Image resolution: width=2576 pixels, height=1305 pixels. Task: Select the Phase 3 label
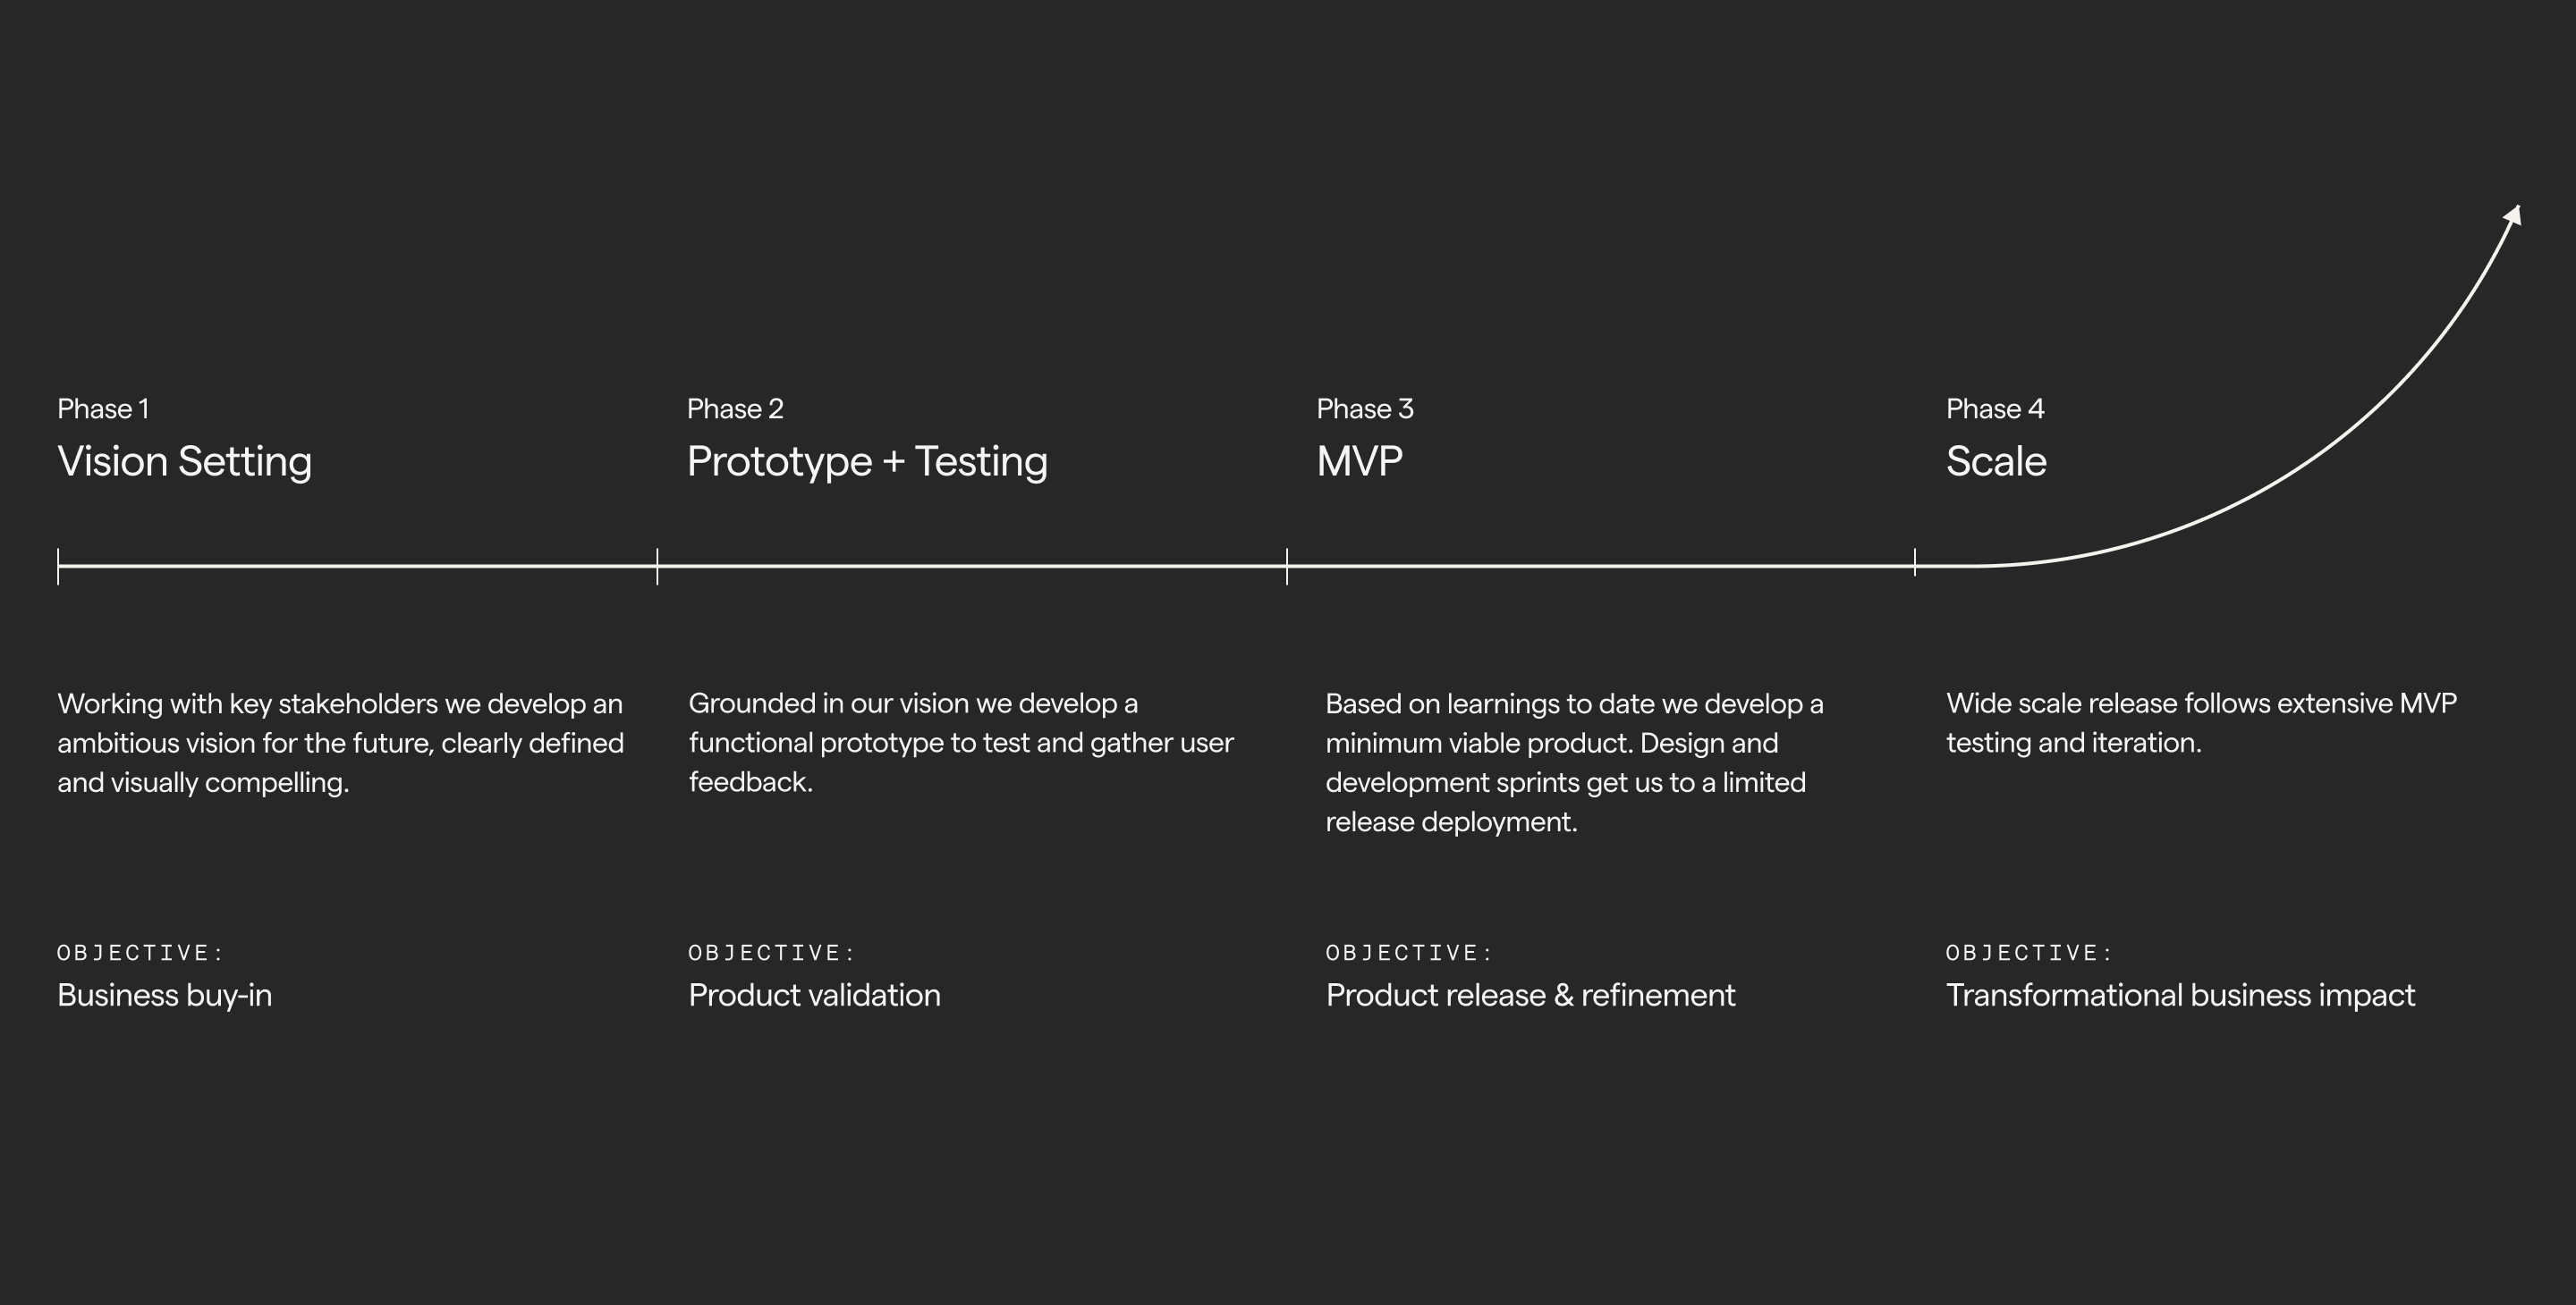click(1365, 409)
